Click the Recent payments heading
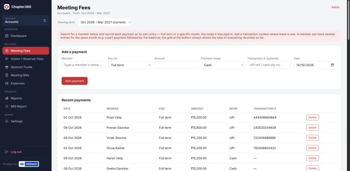This screenshot has height=171, width=350. tap(76, 100)
